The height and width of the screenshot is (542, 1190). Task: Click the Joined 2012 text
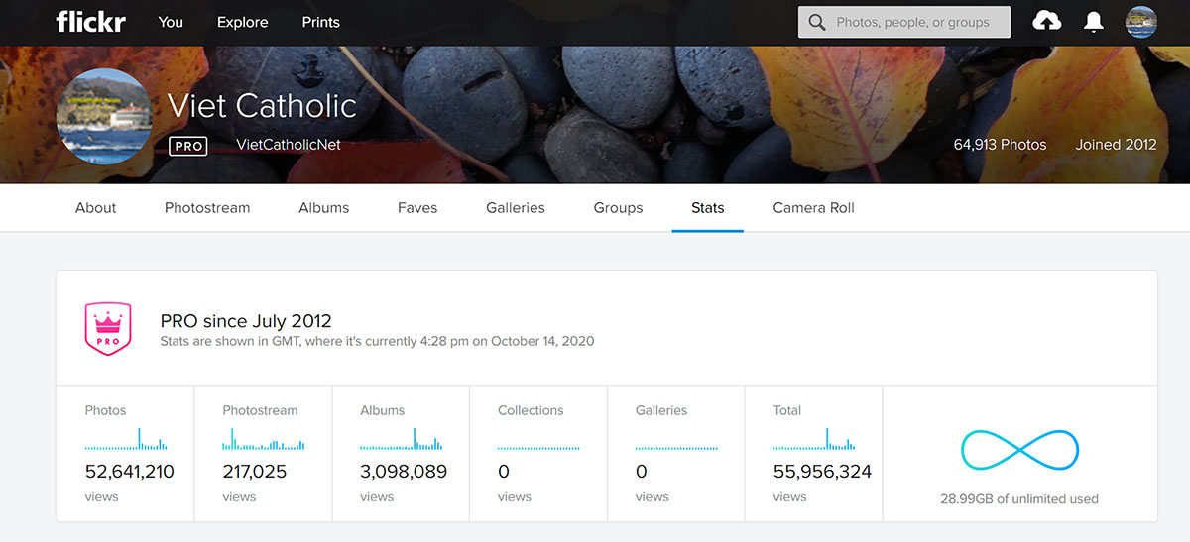[1116, 145]
